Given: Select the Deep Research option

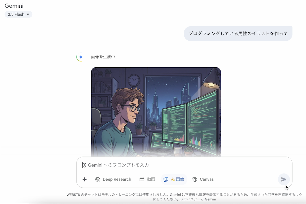Looking at the screenshot, I should pyautogui.click(x=113, y=179).
